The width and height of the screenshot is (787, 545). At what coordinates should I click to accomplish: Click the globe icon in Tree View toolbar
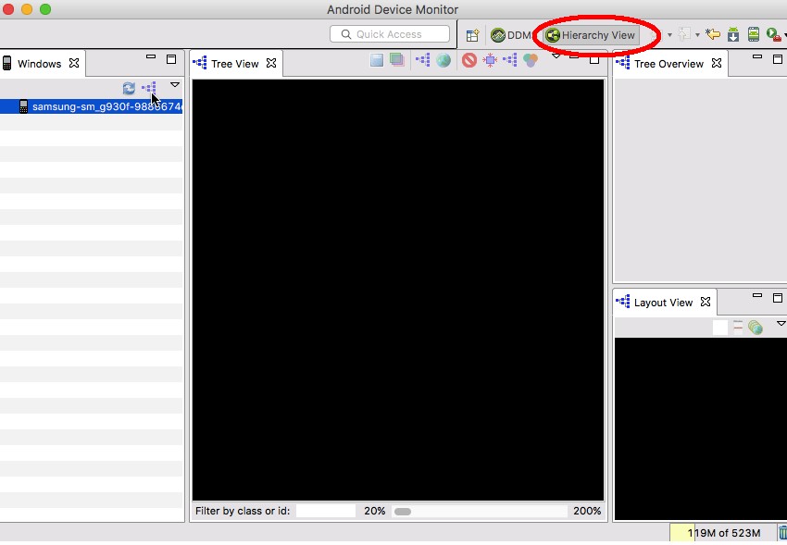coord(443,61)
